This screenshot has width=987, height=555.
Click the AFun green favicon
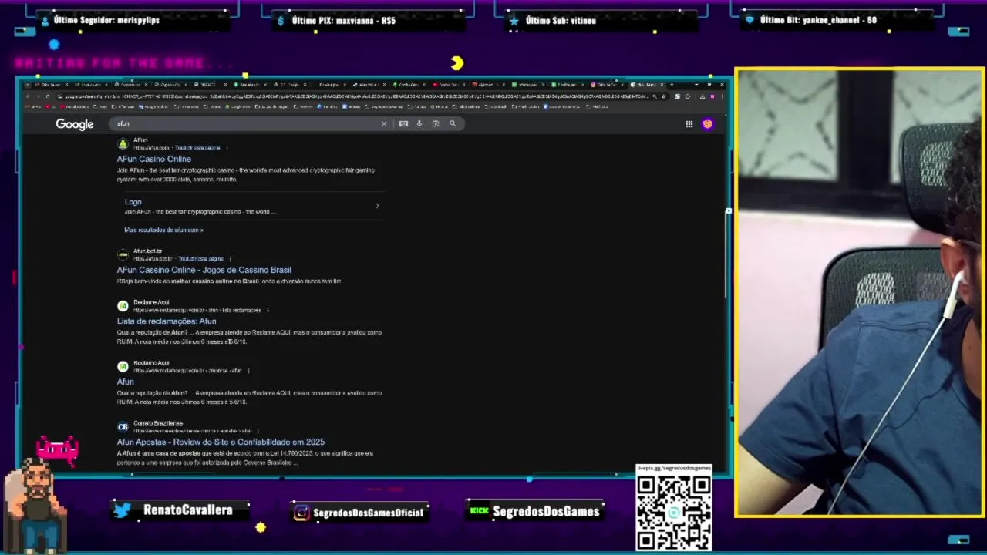pos(123,143)
